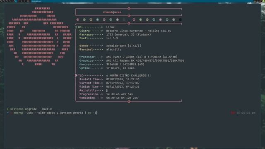Click the 'TLC' label
265x149 pixels.
click(x=80, y=75)
